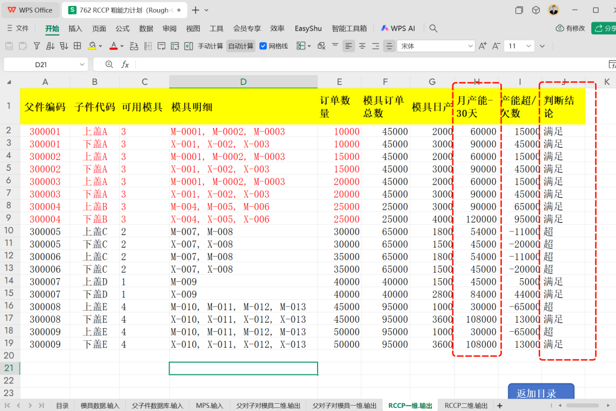Click the cube icon in title bar

(x=536, y=10)
